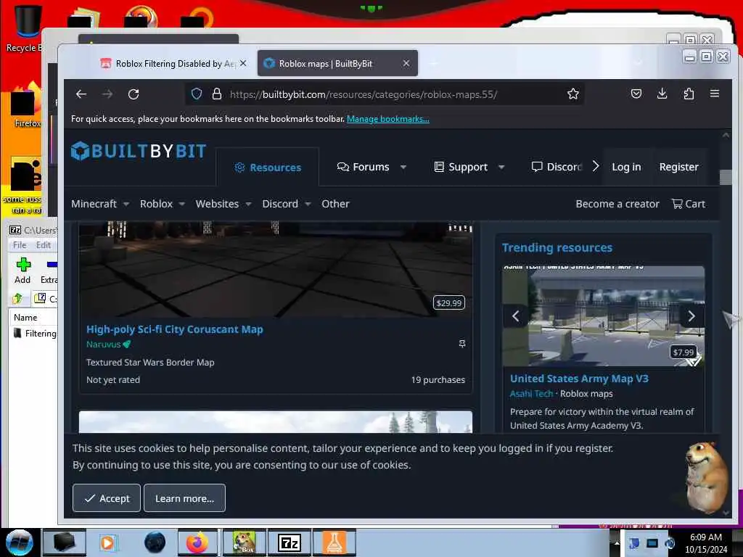Open the extensions puzzle icon
The height and width of the screenshot is (557, 743).
(x=689, y=94)
